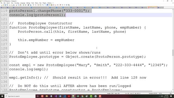This screenshot has width=174, height=98.
Task: Toggle synchronized horizontal scrolling
Action: 40,5
